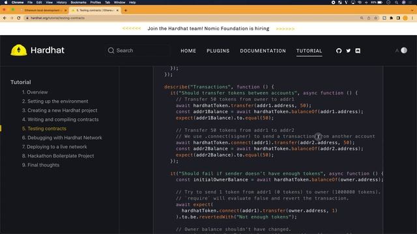Select the Testing contracts browser tab
The image size is (417, 234).
pyautogui.click(x=95, y=10)
